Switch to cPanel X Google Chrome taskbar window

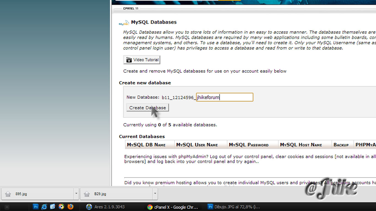tap(173, 207)
